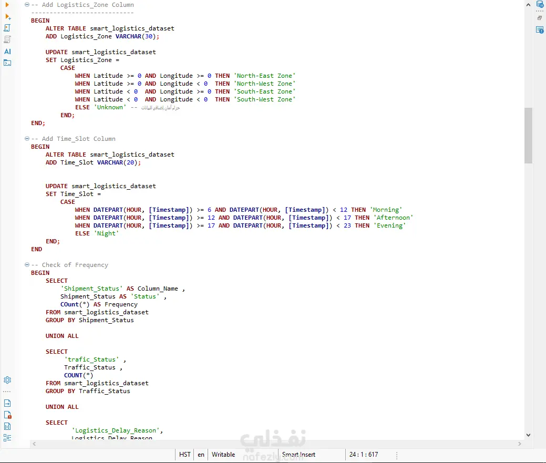Click 'SET Time_Slot =' line
The width and height of the screenshot is (546, 463).
[73, 194]
